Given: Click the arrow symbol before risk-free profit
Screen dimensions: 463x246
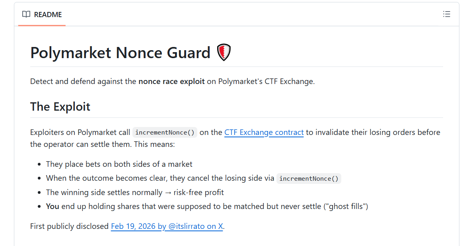Looking at the screenshot, I should [168, 193].
